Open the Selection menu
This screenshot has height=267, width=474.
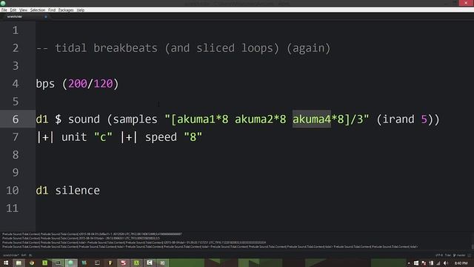pos(38,10)
